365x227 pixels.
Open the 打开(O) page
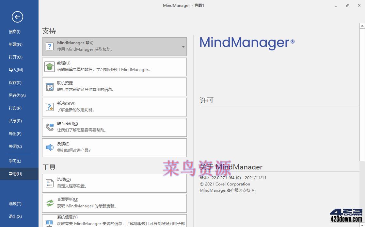point(15,57)
